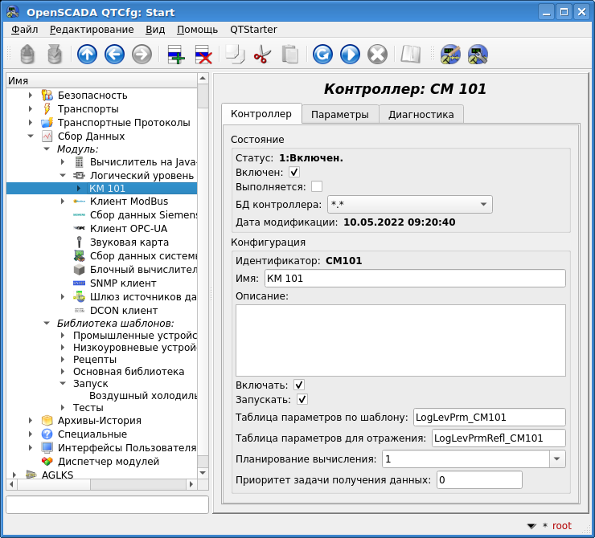Navigate forward with right arrow icon

coord(142,54)
